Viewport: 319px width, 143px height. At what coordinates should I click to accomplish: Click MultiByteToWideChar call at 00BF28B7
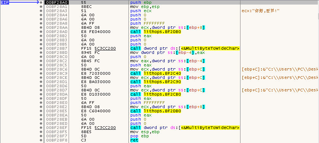coord(185,49)
